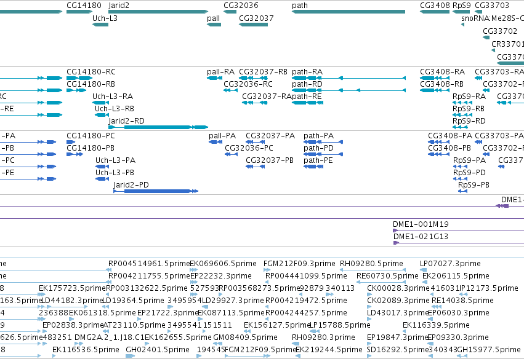Viewport: 524px width, 359px height.
Task: Click the CG33703-PA protein label
Action: coord(499,136)
